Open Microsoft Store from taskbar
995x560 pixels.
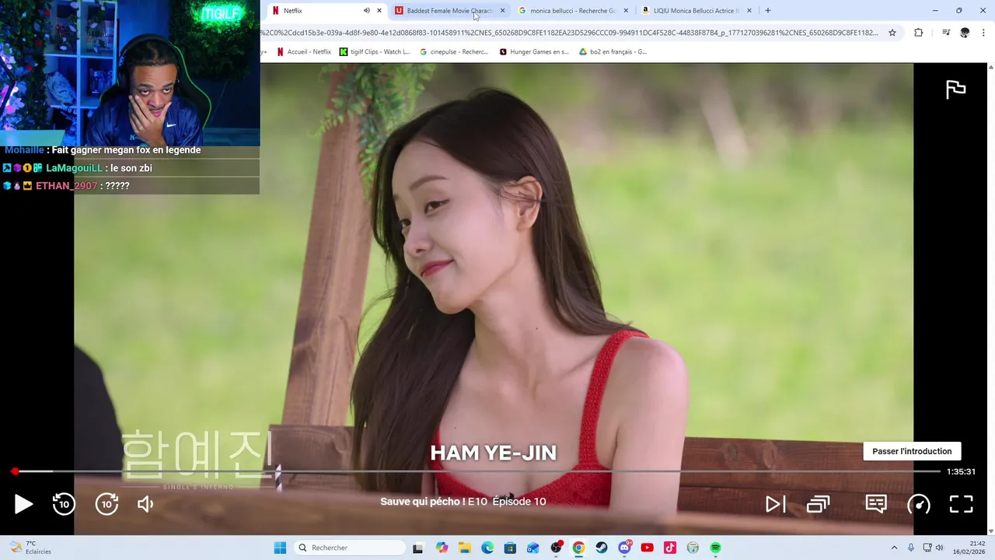[510, 548]
